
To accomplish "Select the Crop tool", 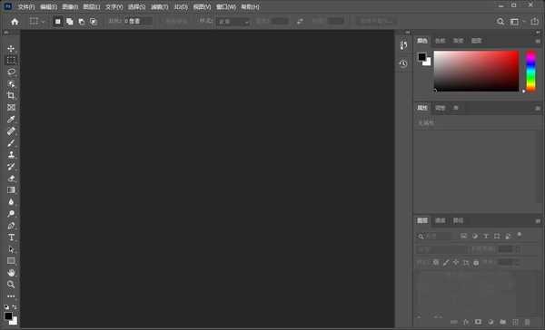I will [11, 95].
